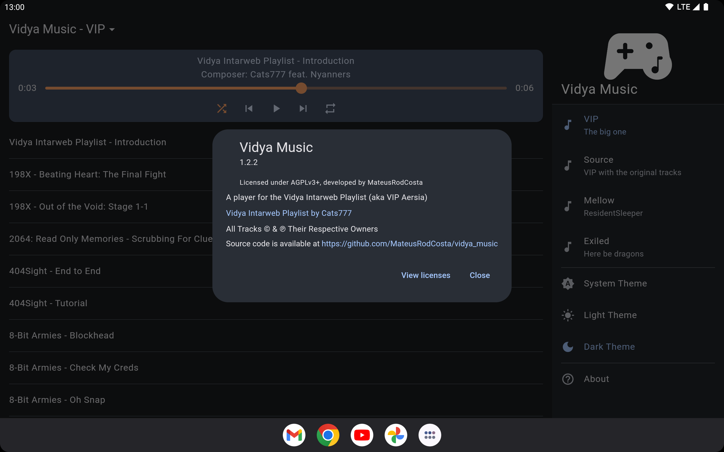Toggle shuffle playback icon
The height and width of the screenshot is (452, 724).
point(222,108)
